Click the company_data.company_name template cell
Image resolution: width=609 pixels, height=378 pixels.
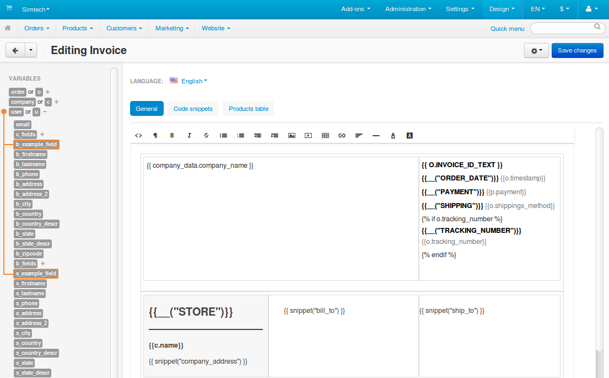[281, 219]
